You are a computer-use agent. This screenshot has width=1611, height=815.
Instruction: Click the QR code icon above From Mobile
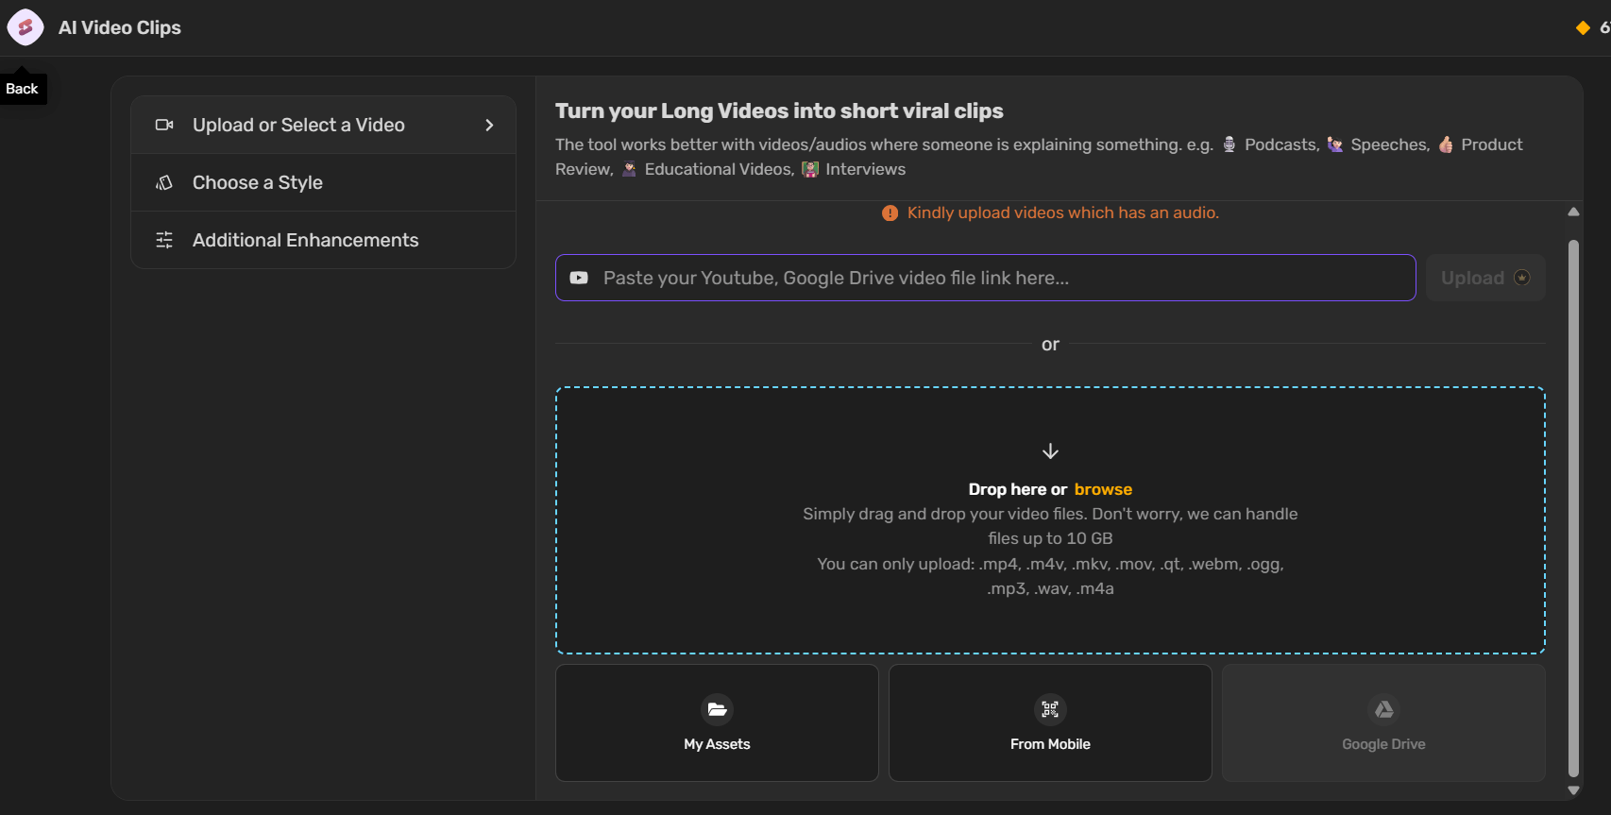click(x=1050, y=709)
